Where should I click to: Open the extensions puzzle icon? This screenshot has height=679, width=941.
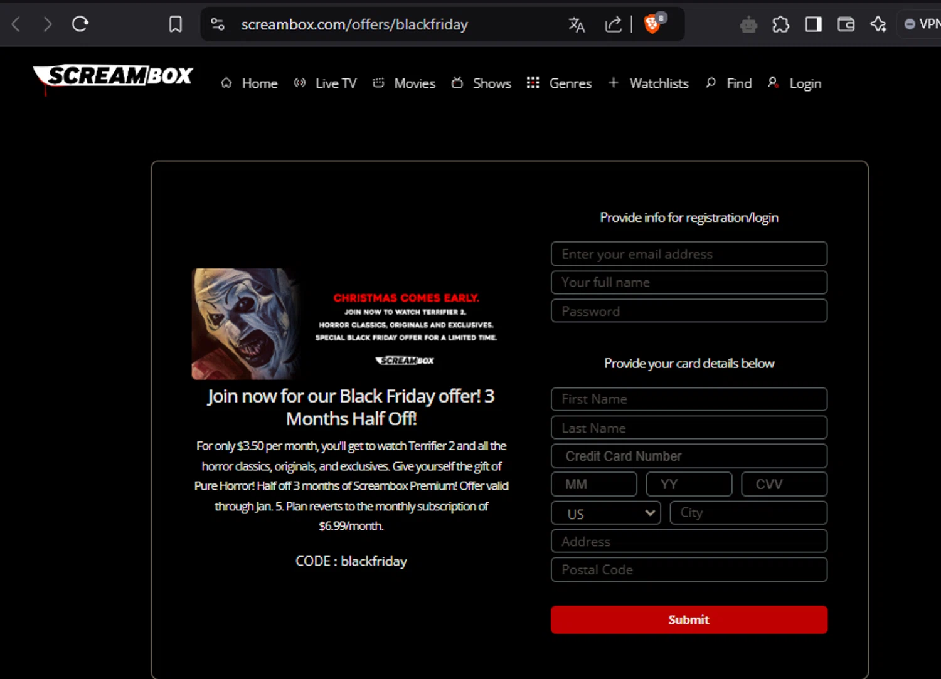pos(781,24)
